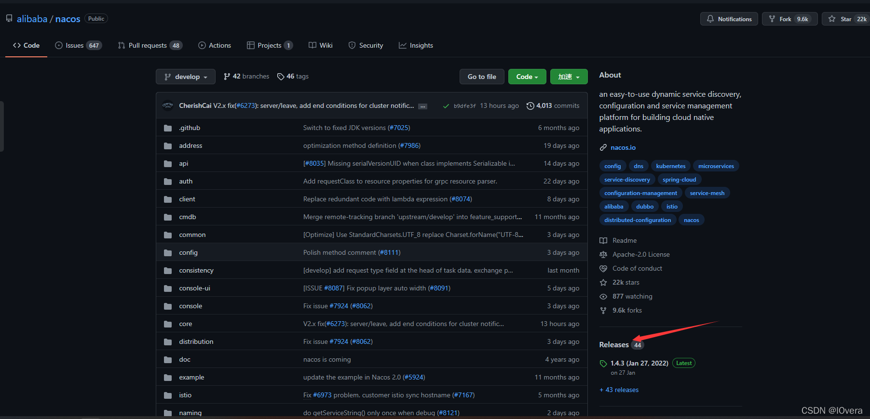Open the nacos.io website link
The image size is (870, 419).
(x=623, y=148)
